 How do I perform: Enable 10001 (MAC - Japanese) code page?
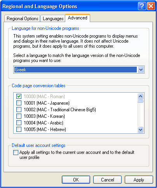(19, 103)
